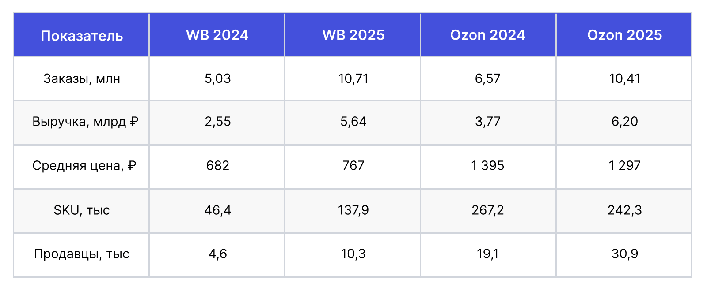Viewport: 707px width, 291px height.
Task: Click the Выручка, млрд ₽ row label
Action: coord(85,122)
